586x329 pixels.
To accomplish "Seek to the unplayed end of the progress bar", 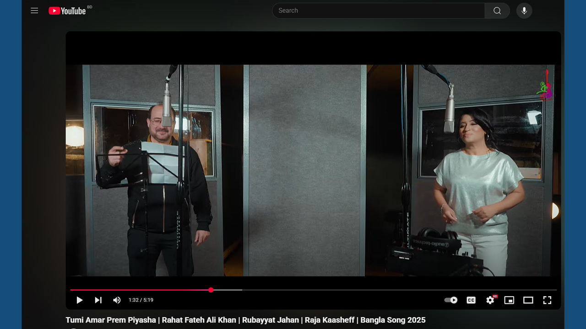I will pos(549,290).
